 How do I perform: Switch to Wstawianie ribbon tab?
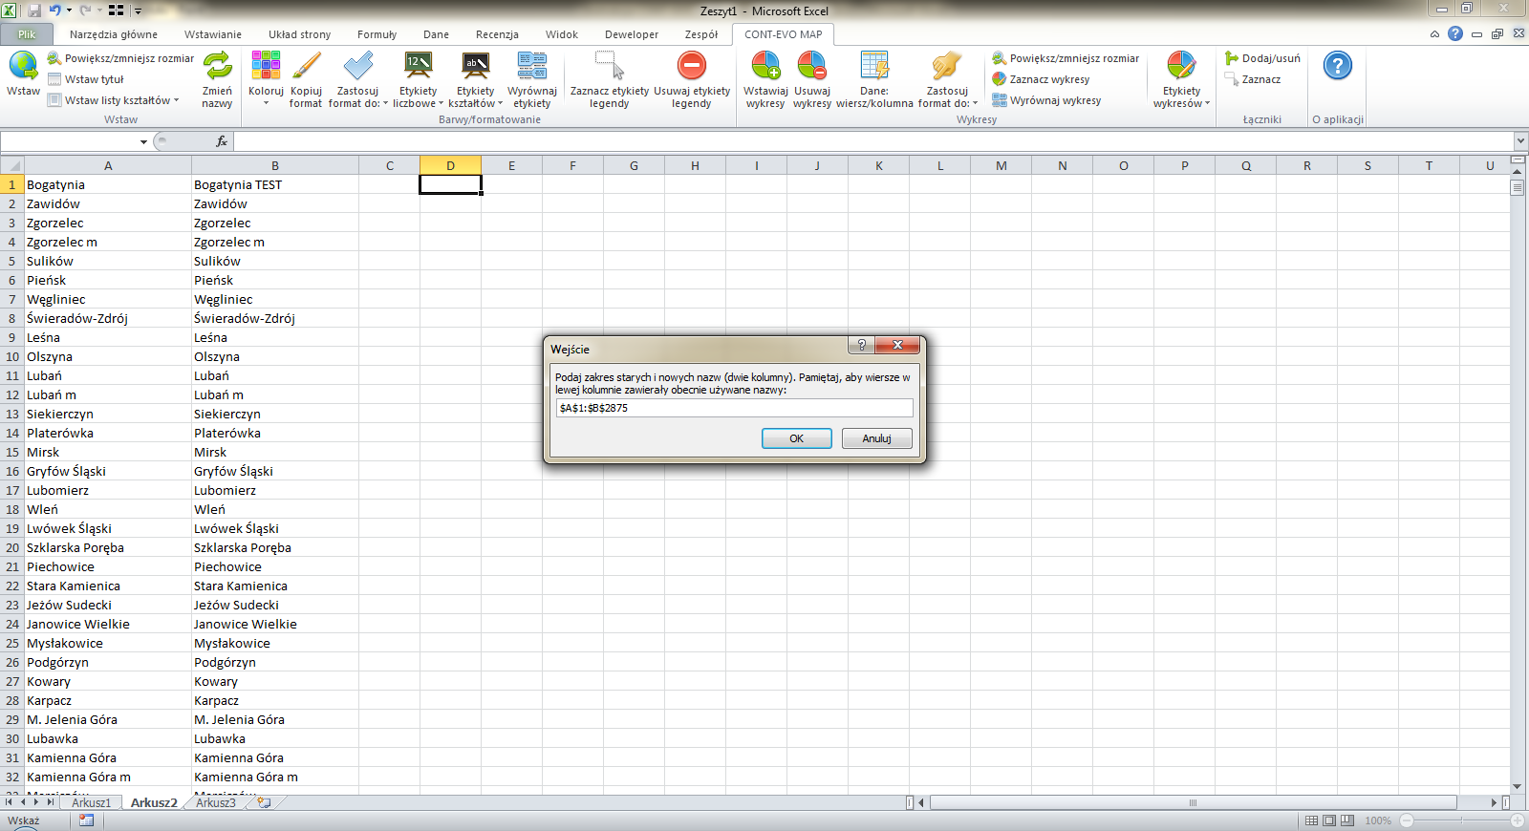(x=213, y=34)
